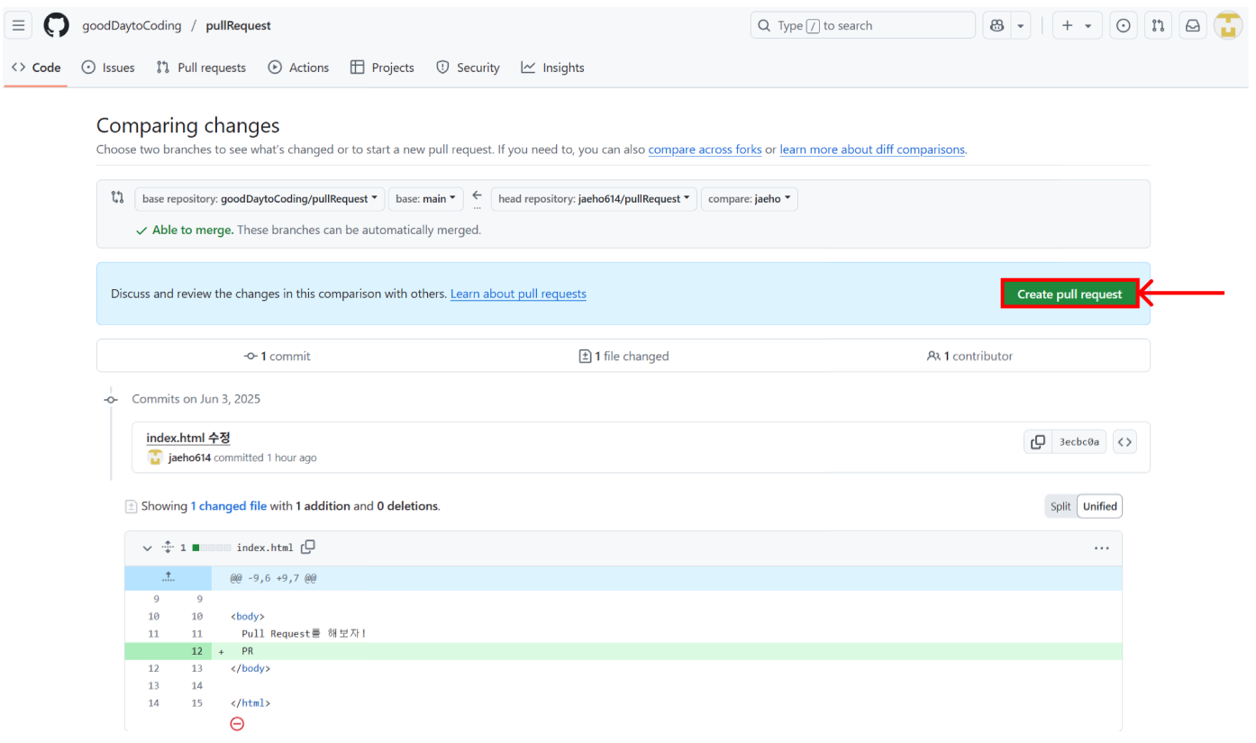
Task: Open the head repository dropdown
Action: tap(594, 199)
